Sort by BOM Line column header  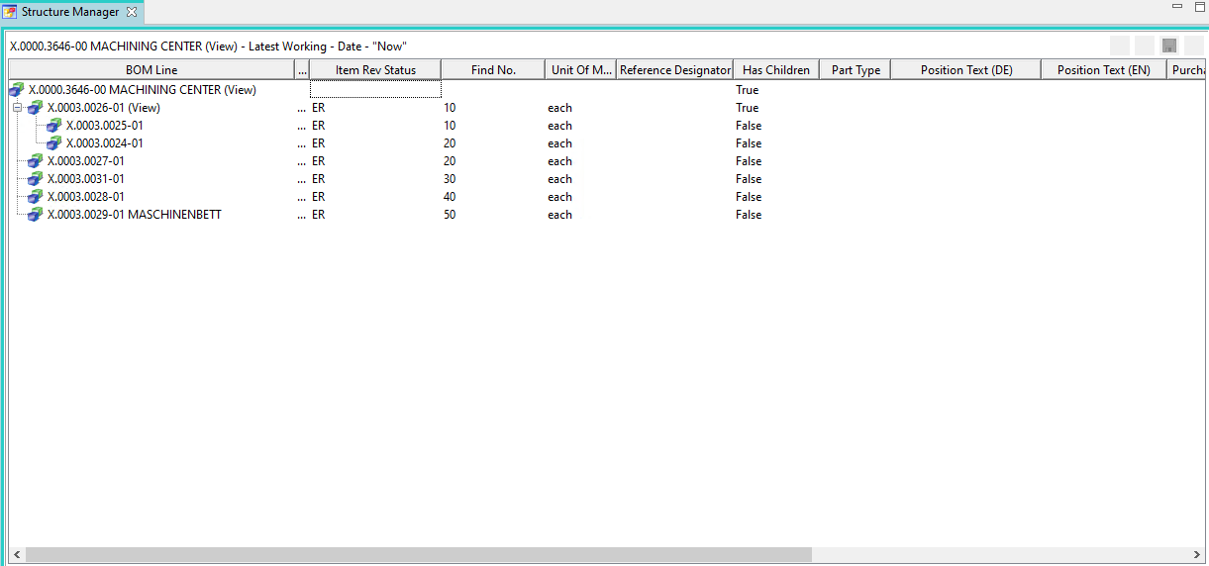click(x=151, y=70)
